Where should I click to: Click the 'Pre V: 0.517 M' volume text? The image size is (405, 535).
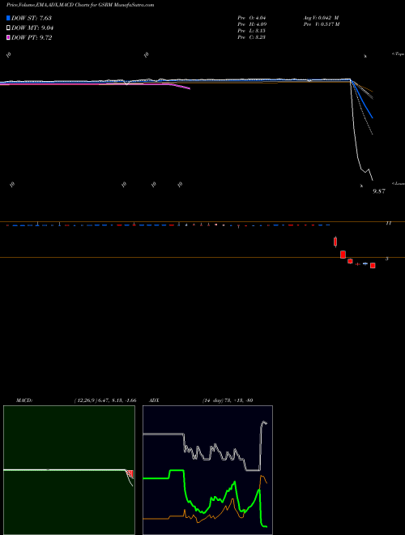tap(322, 24)
